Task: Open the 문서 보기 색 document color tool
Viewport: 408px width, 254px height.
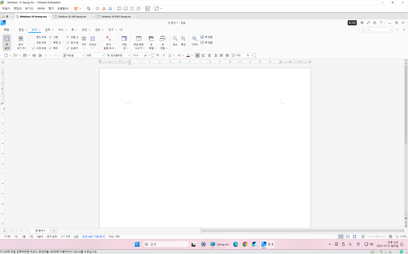Action: pyautogui.click(x=21, y=42)
